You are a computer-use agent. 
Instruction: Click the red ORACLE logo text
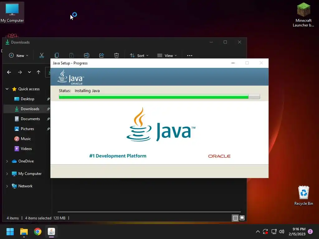pos(219,156)
